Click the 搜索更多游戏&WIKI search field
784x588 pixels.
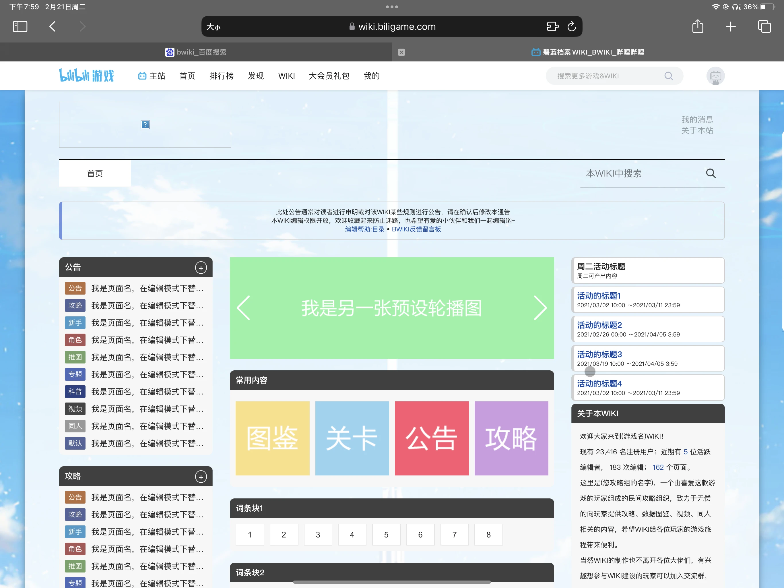[x=603, y=76]
